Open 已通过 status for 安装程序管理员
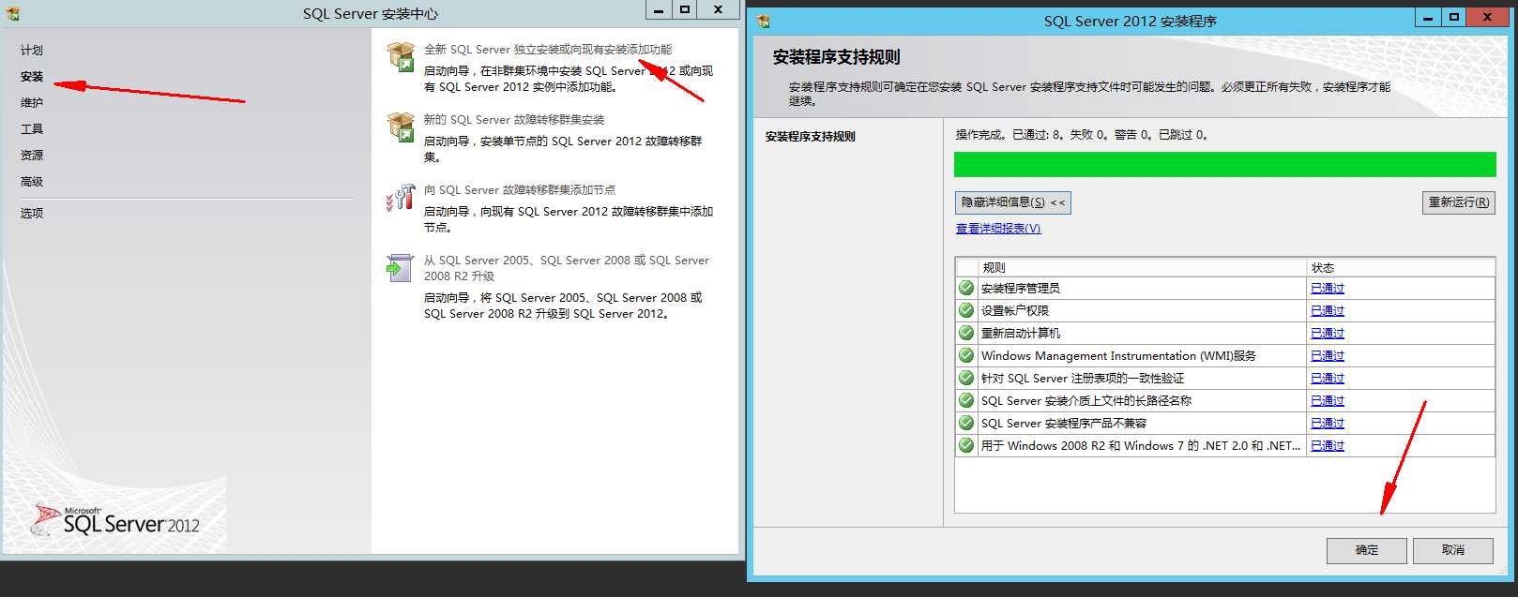The height and width of the screenshot is (597, 1518). (x=1328, y=289)
